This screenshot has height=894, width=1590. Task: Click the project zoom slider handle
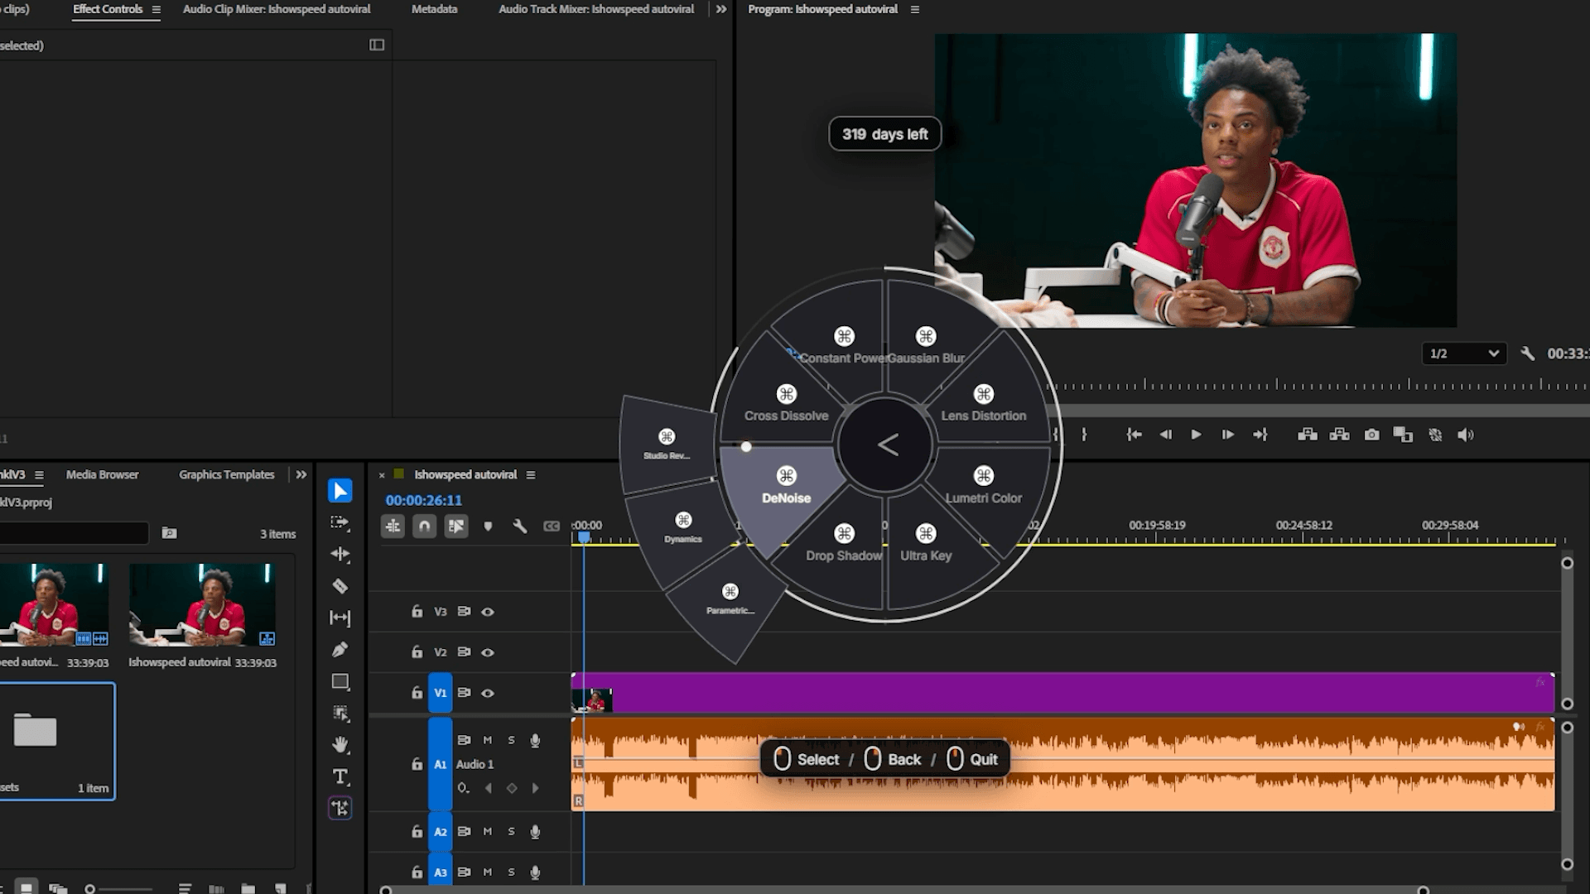89,888
